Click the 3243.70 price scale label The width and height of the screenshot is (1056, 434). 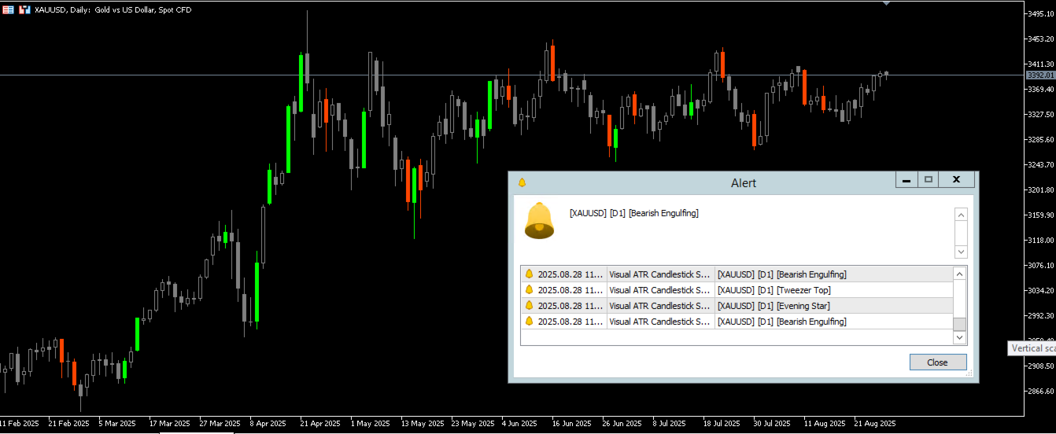(x=1041, y=164)
